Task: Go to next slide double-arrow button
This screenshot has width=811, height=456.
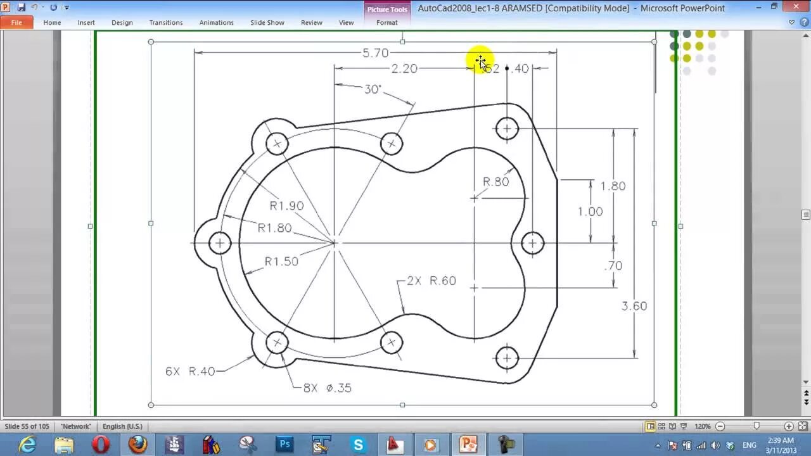Action: coord(806,402)
